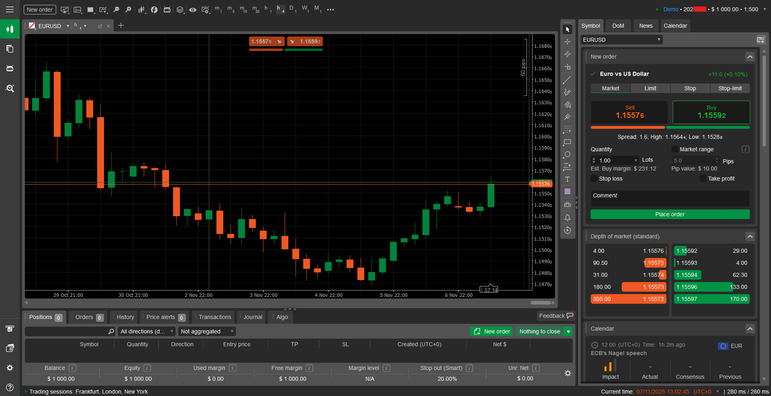Open the indicators layers icon
The height and width of the screenshot is (396, 771).
click(x=180, y=10)
